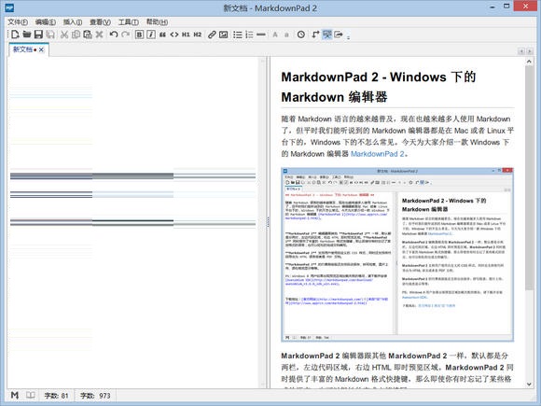This screenshot has width=541, height=406.
Task: Click the preview scrollbar up arrow
Action: coord(529,62)
